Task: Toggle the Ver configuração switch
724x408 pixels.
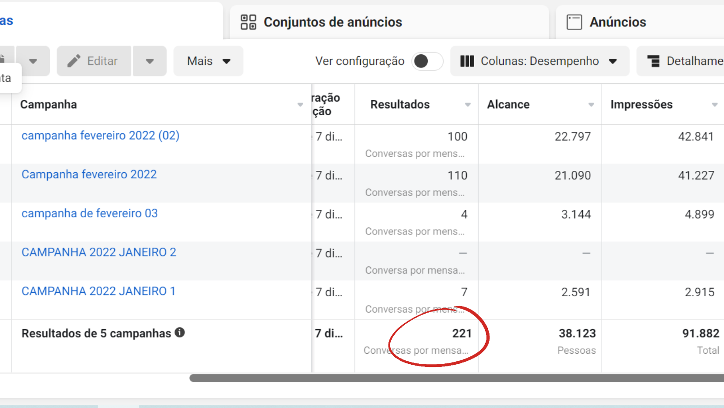Action: pyautogui.click(x=427, y=61)
